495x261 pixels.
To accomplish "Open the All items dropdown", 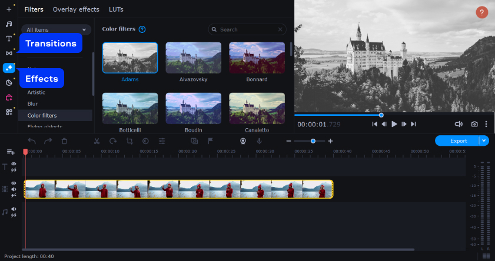I will click(57, 29).
